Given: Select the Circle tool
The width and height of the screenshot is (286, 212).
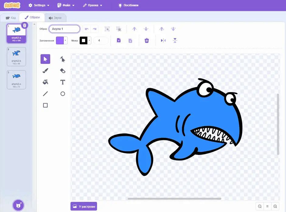Looking at the screenshot, I should click(x=63, y=94).
